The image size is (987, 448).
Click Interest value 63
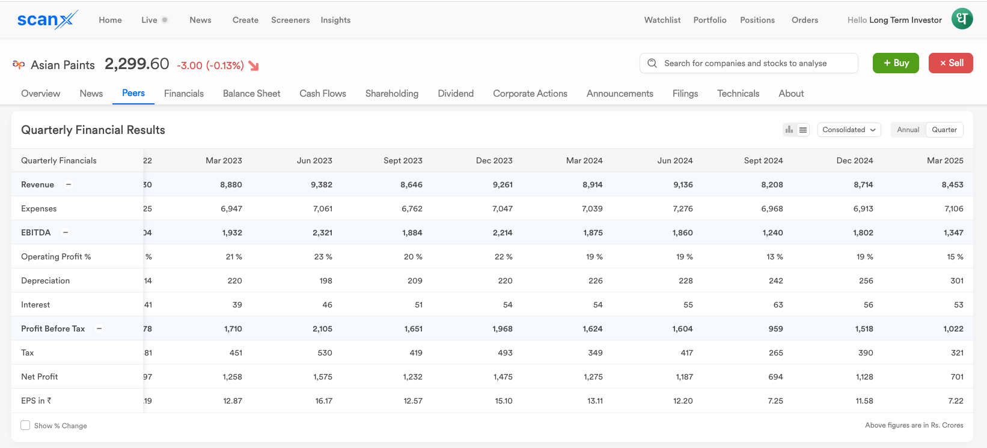point(778,304)
